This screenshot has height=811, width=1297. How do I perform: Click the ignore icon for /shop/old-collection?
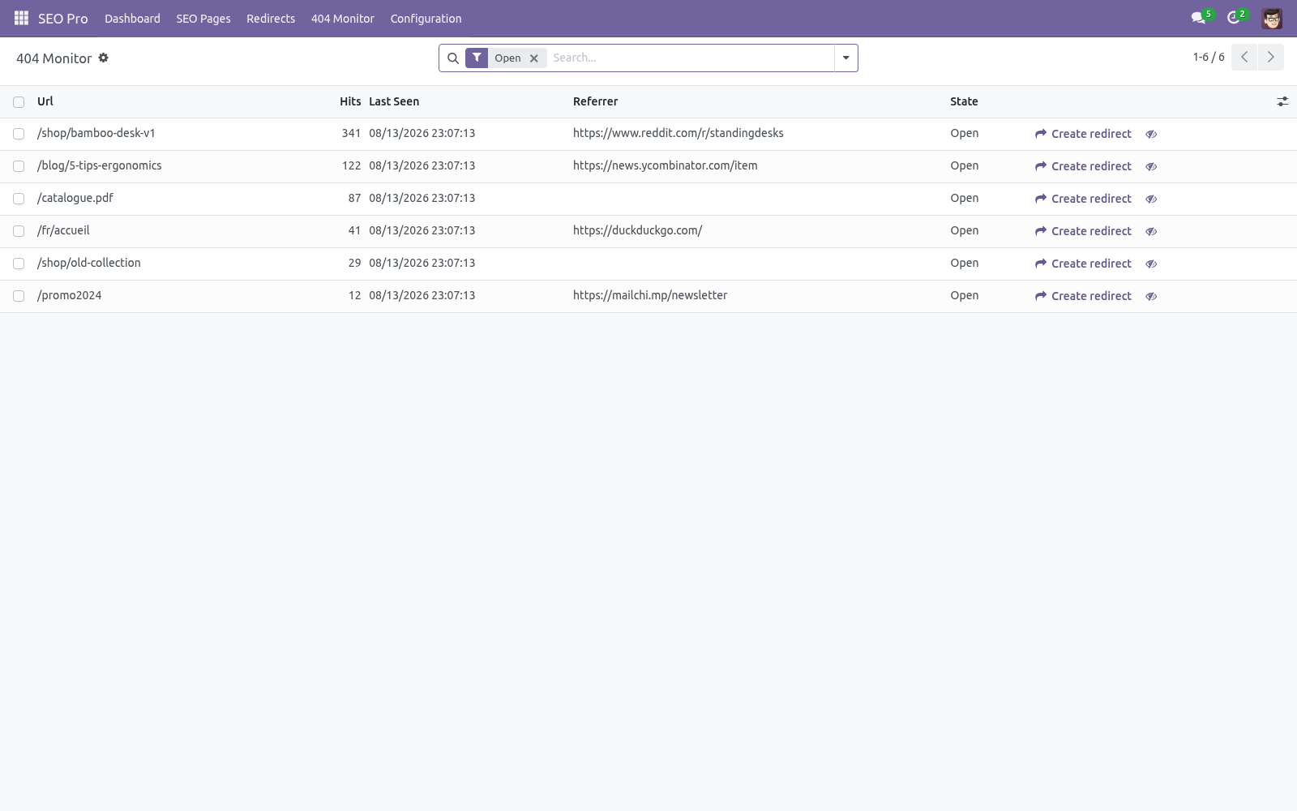point(1151,264)
